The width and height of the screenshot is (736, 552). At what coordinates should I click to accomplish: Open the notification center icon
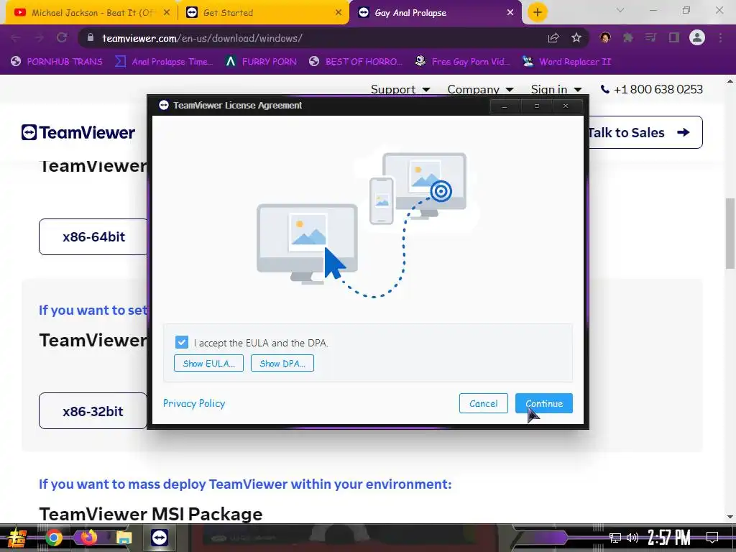tap(712, 537)
